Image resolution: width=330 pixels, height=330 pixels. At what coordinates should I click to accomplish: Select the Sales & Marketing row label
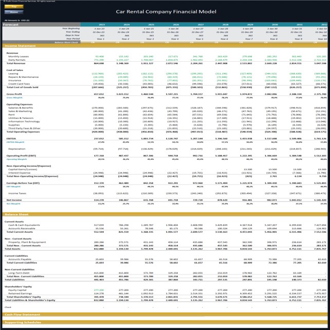point(20,111)
